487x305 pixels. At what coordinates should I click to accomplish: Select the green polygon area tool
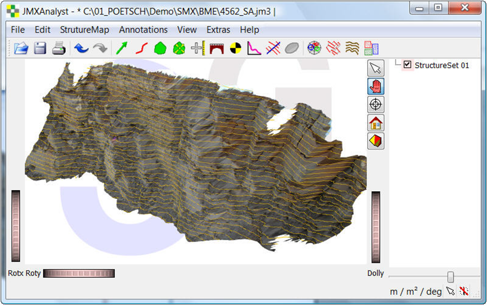click(x=160, y=48)
